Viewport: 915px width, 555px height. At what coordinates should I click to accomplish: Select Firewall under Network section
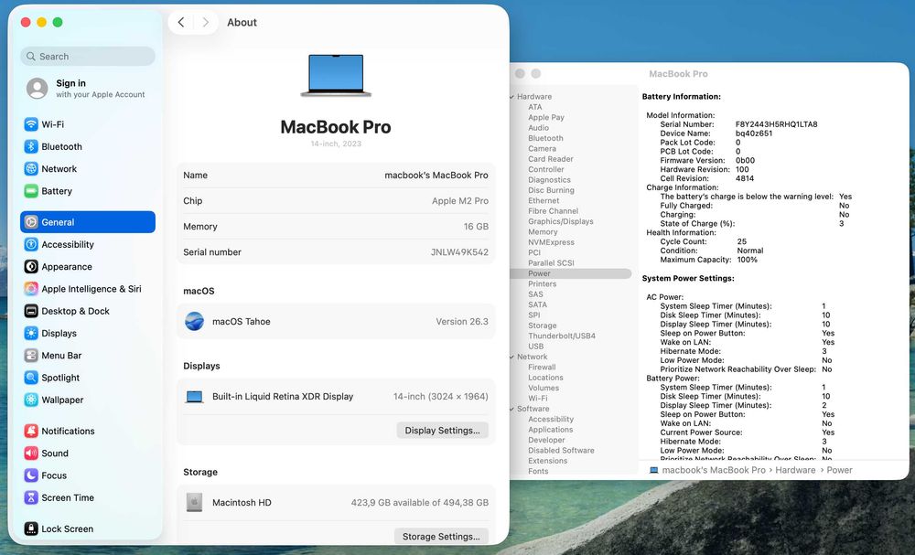[542, 368]
